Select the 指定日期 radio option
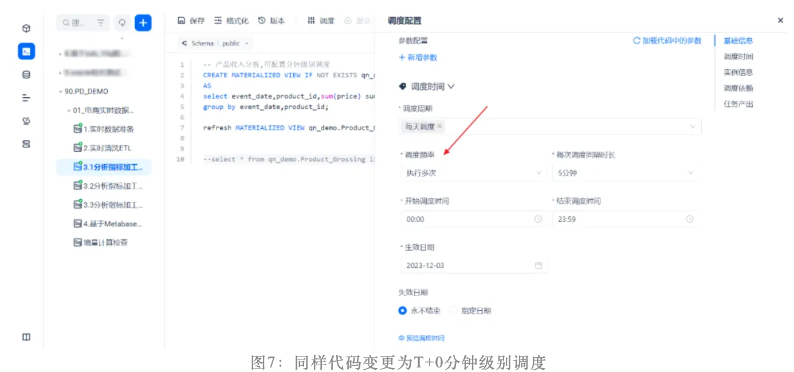 pos(454,311)
